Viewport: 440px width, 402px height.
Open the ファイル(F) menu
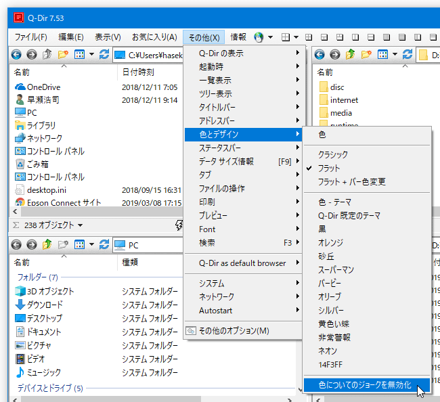click(30, 37)
